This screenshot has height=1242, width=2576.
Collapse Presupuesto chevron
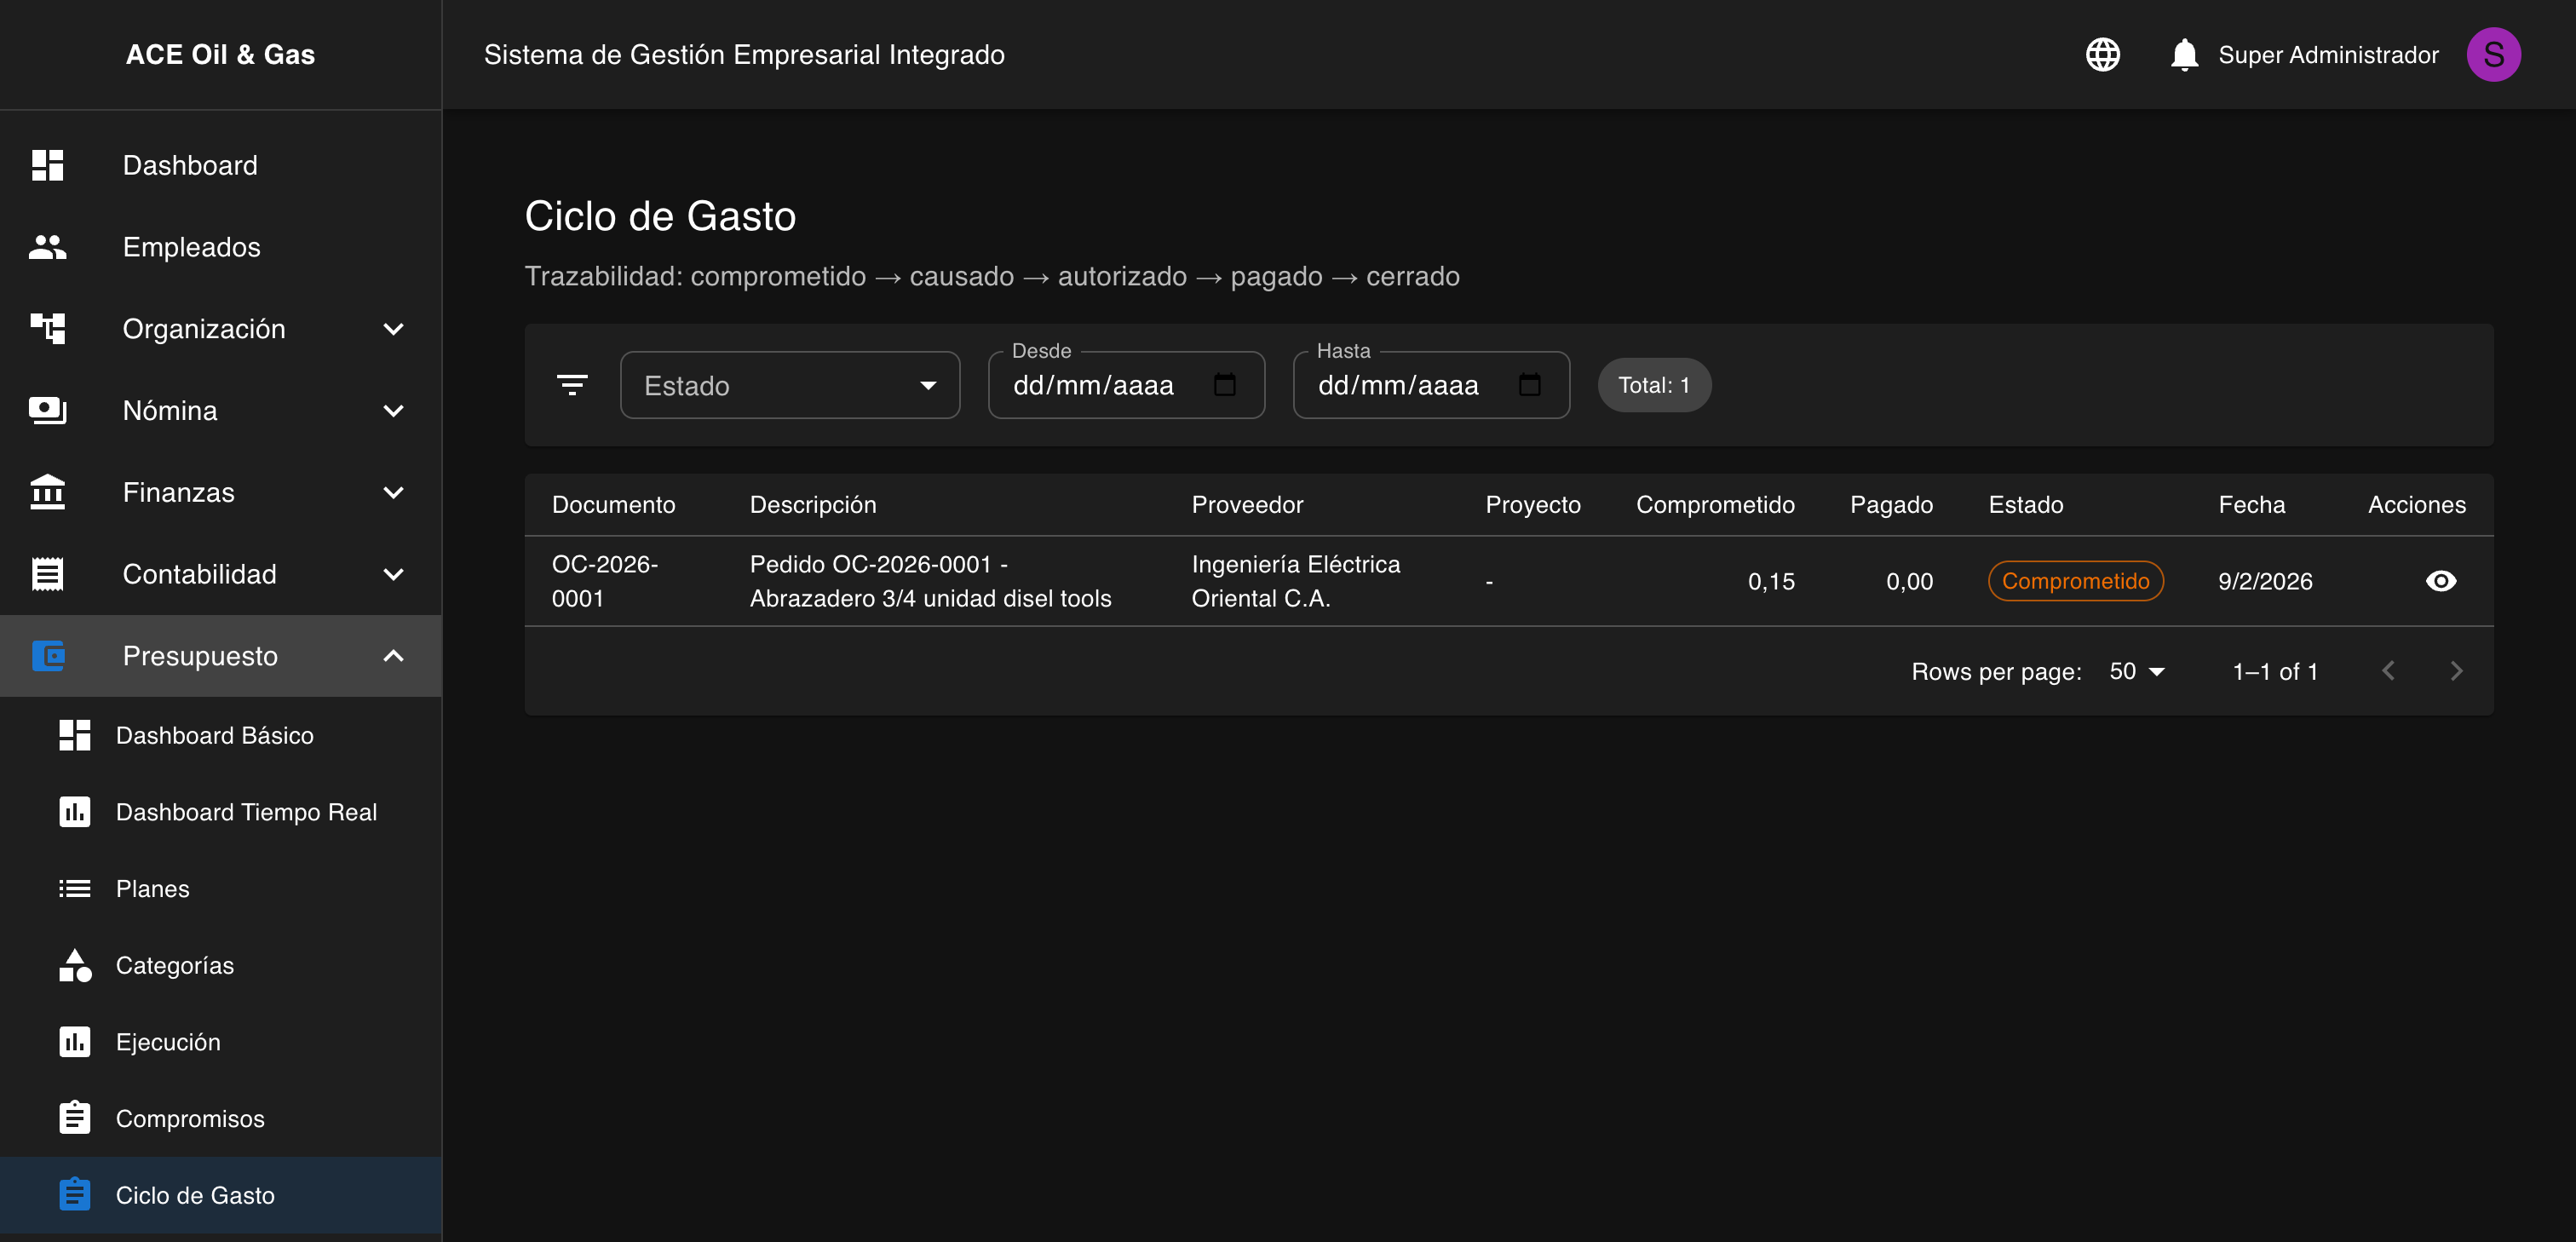tap(394, 656)
